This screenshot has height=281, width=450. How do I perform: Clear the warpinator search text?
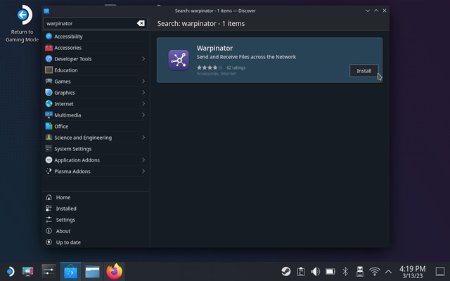141,23
